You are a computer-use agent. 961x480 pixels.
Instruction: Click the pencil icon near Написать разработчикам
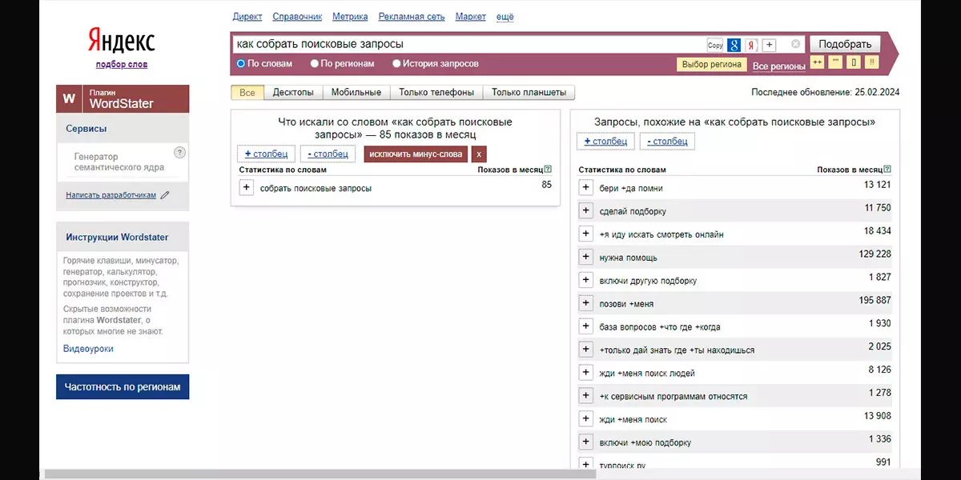165,194
